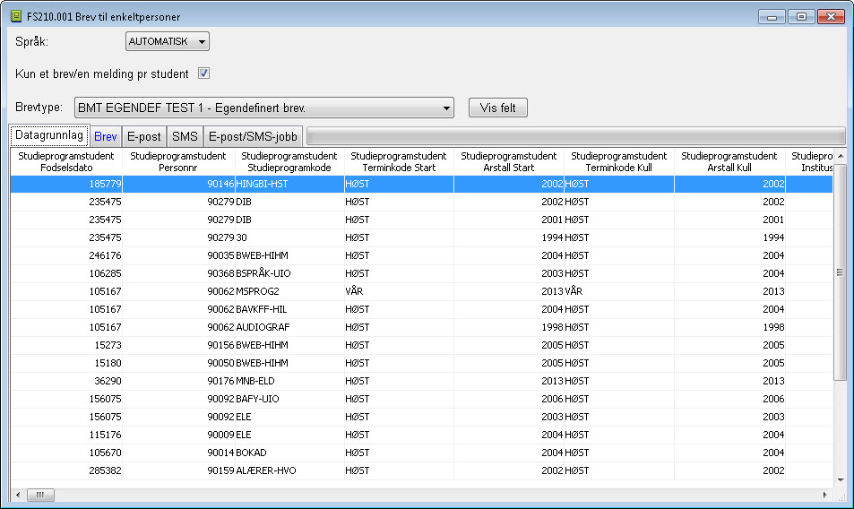
Task: Click the Terminkode Kull column header
Action: [x=618, y=161]
